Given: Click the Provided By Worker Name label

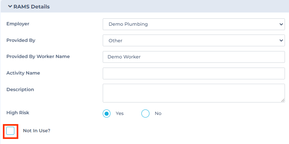Looking at the screenshot, I should pyautogui.click(x=38, y=57).
